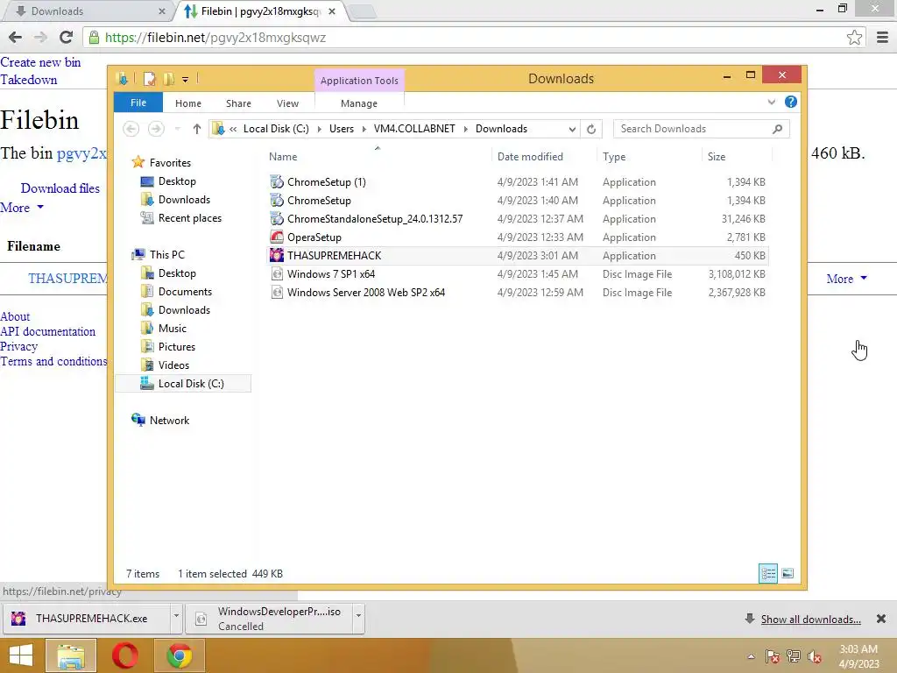Click the Properties icon in quick access toolbar

pyautogui.click(x=149, y=79)
